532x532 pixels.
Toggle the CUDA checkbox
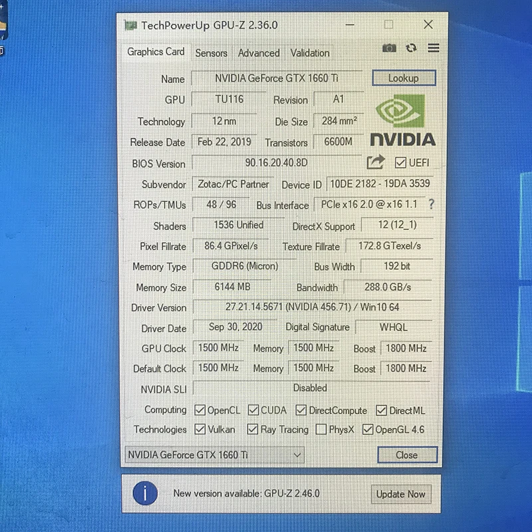tap(253, 410)
